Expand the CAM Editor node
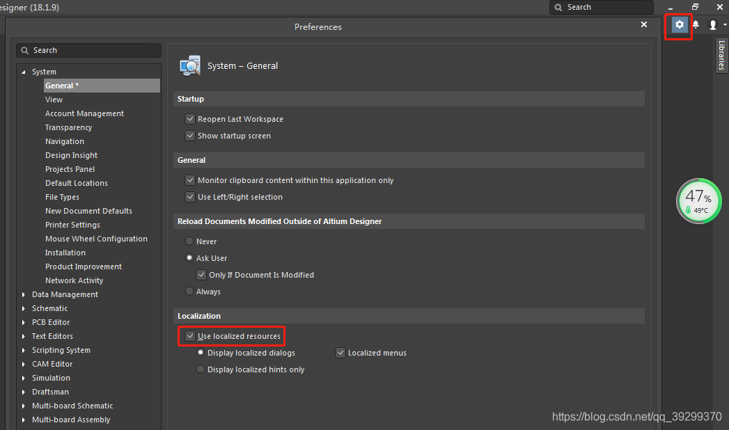Screen dimensions: 729x430 click(x=23, y=364)
